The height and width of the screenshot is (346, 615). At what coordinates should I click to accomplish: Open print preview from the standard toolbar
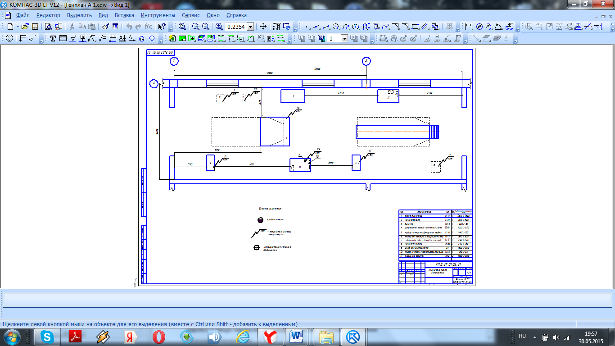(x=48, y=27)
